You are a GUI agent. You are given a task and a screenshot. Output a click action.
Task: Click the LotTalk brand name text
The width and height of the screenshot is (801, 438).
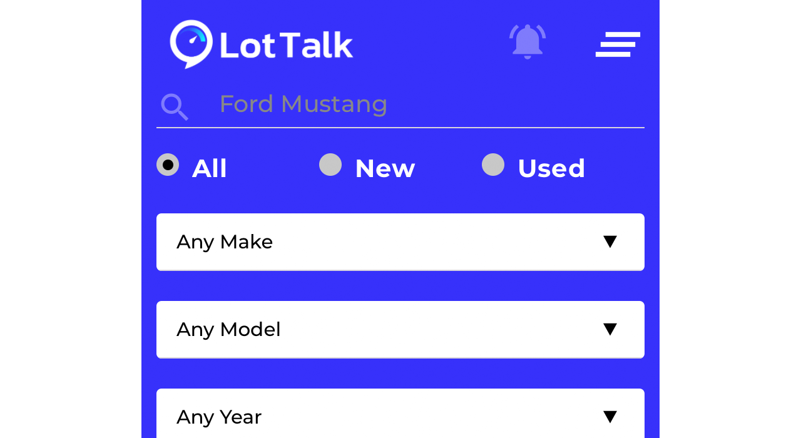point(287,46)
